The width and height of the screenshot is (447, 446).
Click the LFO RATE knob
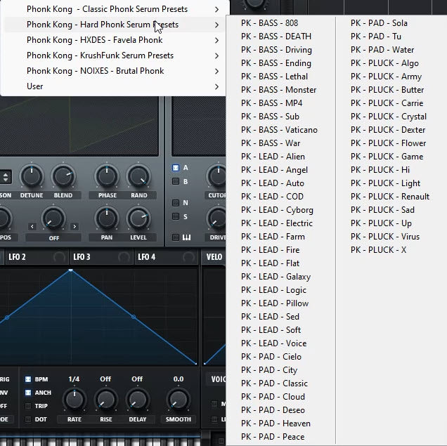[74, 400]
